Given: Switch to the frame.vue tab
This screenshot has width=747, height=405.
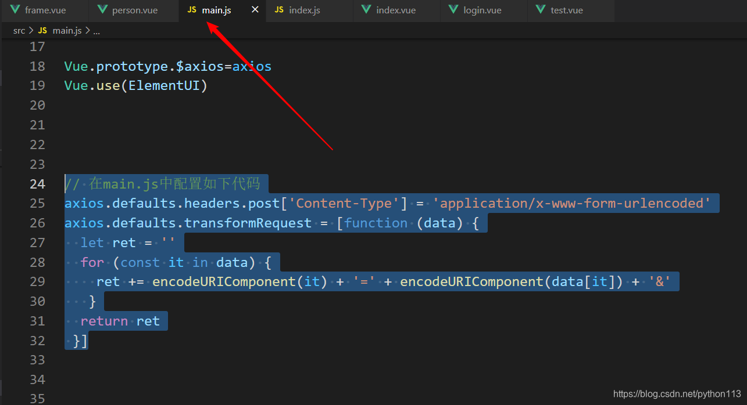Looking at the screenshot, I should point(44,10).
